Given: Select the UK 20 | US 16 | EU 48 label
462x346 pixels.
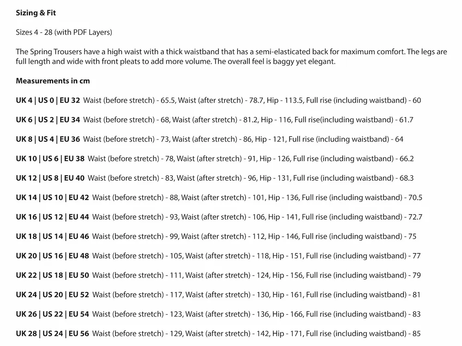Looking at the screenshot, I should pyautogui.click(x=52, y=255).
